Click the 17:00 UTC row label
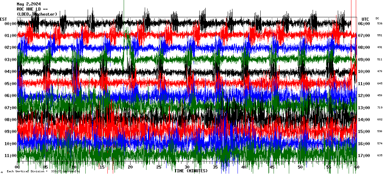This screenshot has height=176, width=384. [365, 156]
